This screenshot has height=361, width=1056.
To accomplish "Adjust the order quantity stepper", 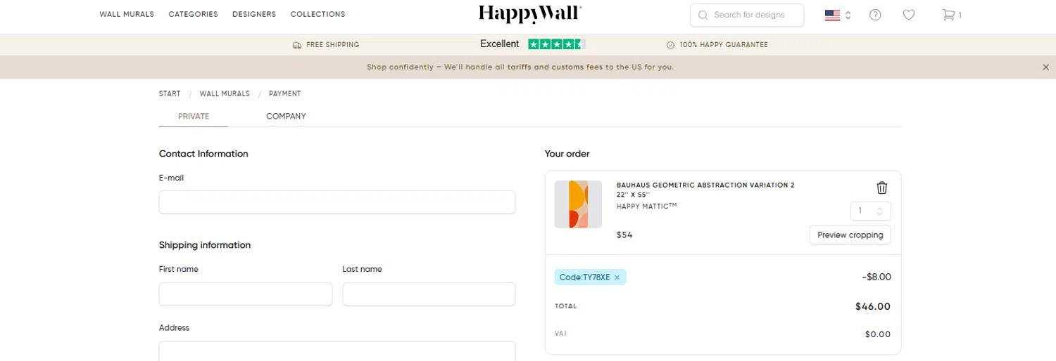I will coord(871,211).
